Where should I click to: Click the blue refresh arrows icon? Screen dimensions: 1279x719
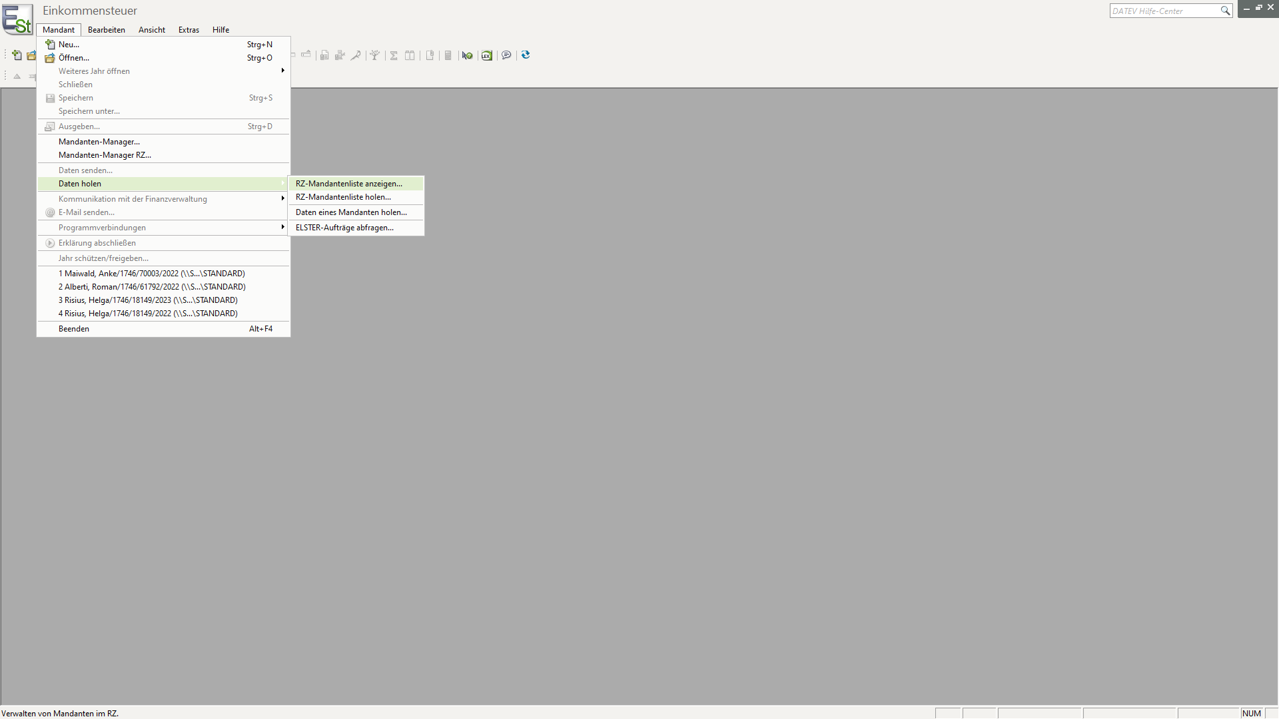[x=526, y=55]
